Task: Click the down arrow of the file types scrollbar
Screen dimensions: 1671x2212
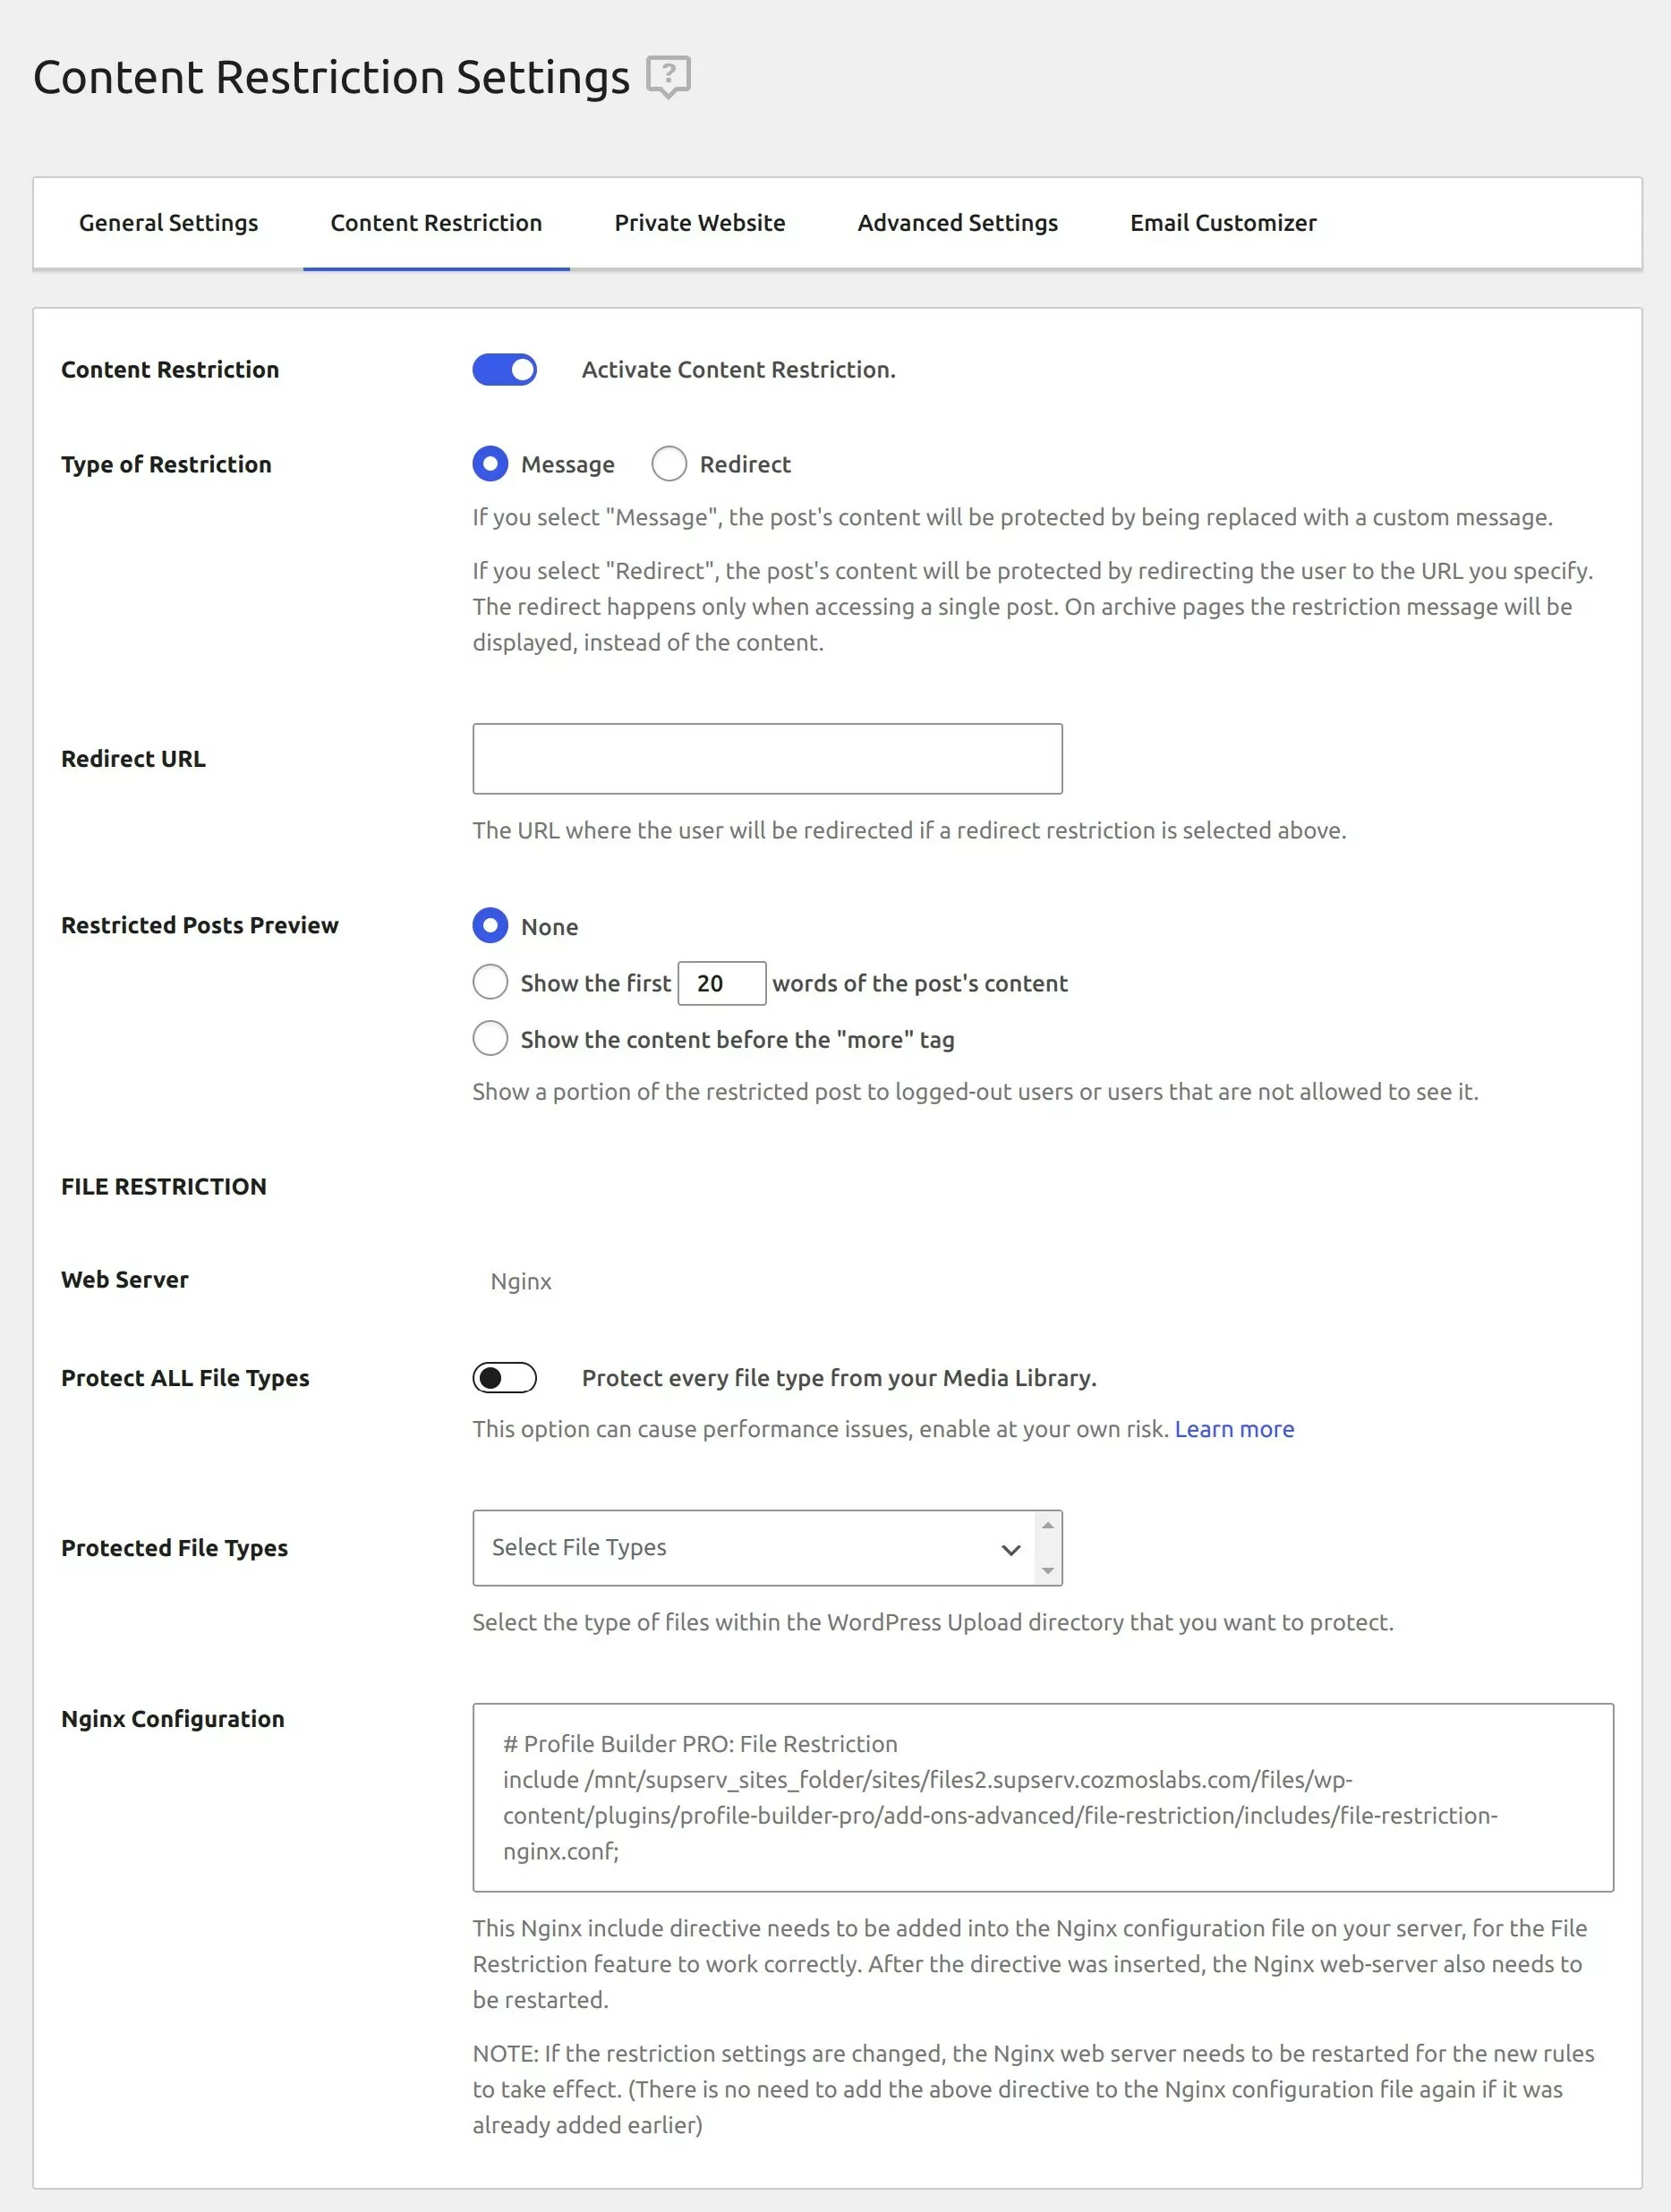Action: [1048, 1571]
